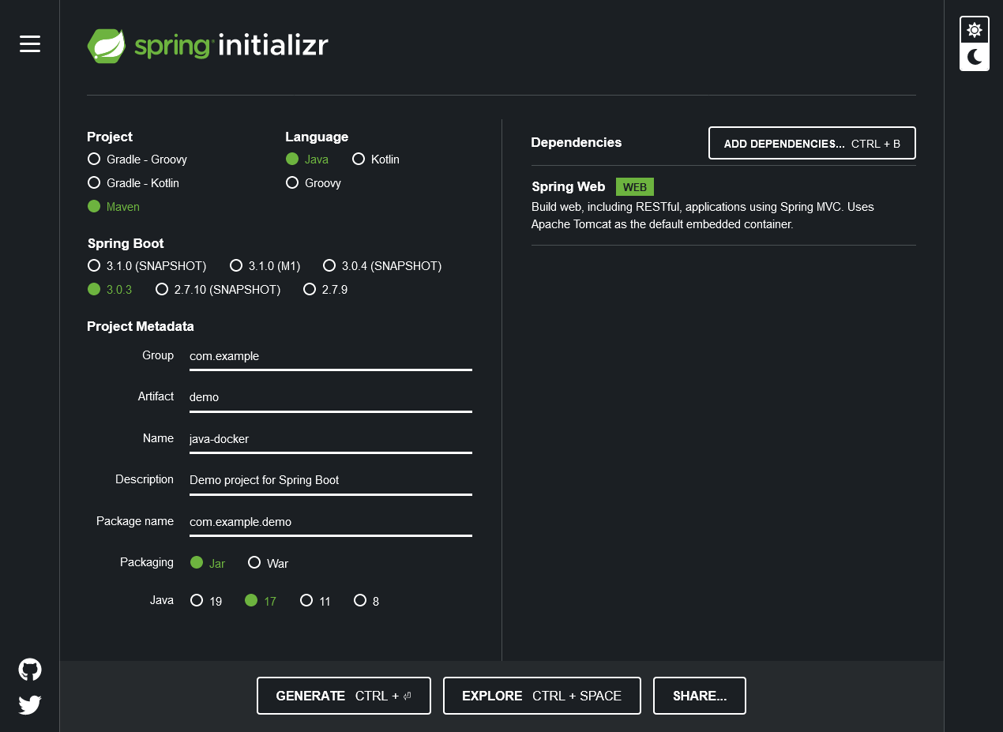The height and width of the screenshot is (732, 1003).
Task: Click the Dependencies heading
Action: tap(577, 142)
